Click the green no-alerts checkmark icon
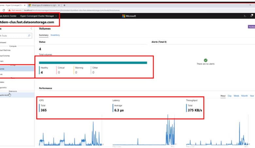Screen dimensions: 255x148 point(206,60)
